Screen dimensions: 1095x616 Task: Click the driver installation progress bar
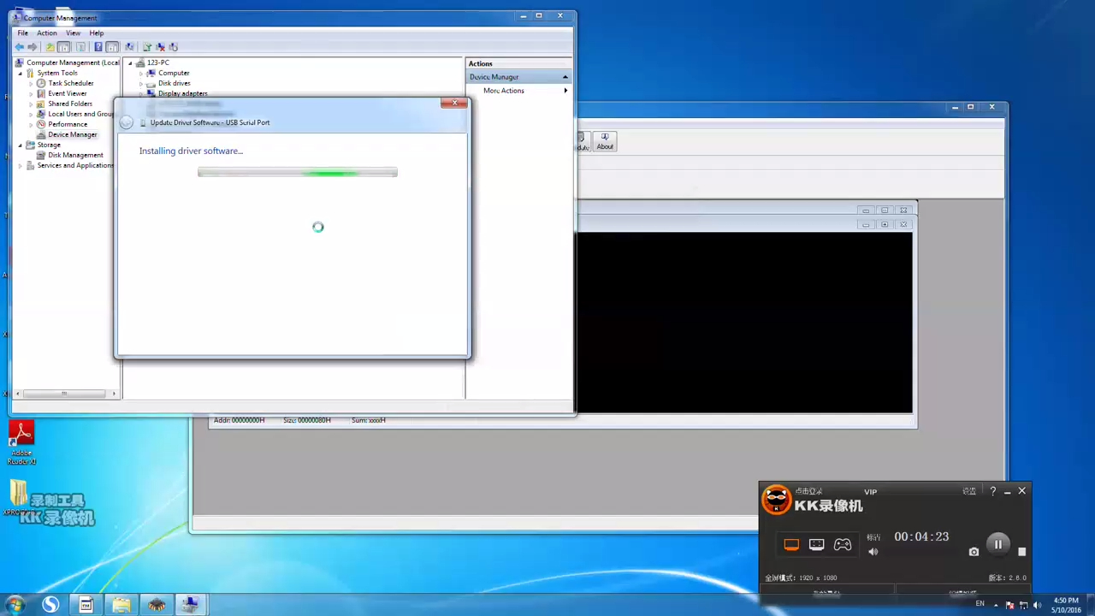point(298,173)
